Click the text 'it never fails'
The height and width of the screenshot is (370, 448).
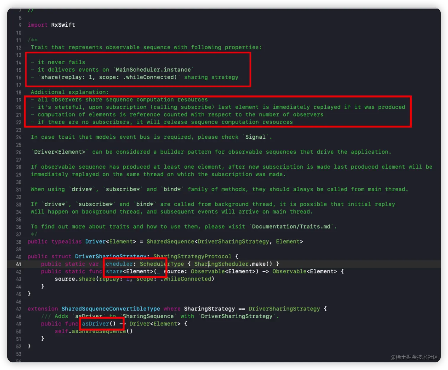(61, 62)
